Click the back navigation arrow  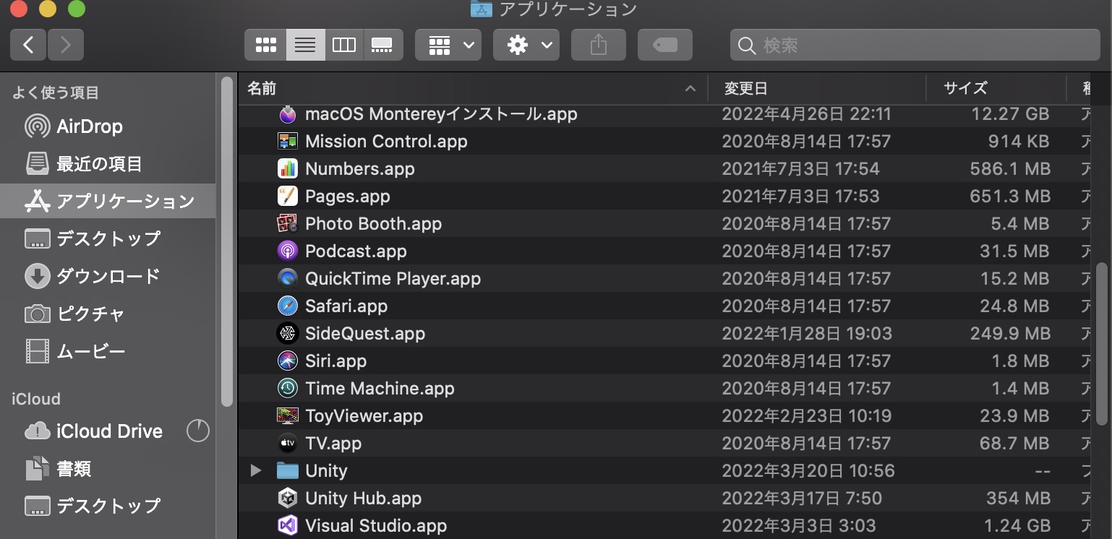click(27, 45)
